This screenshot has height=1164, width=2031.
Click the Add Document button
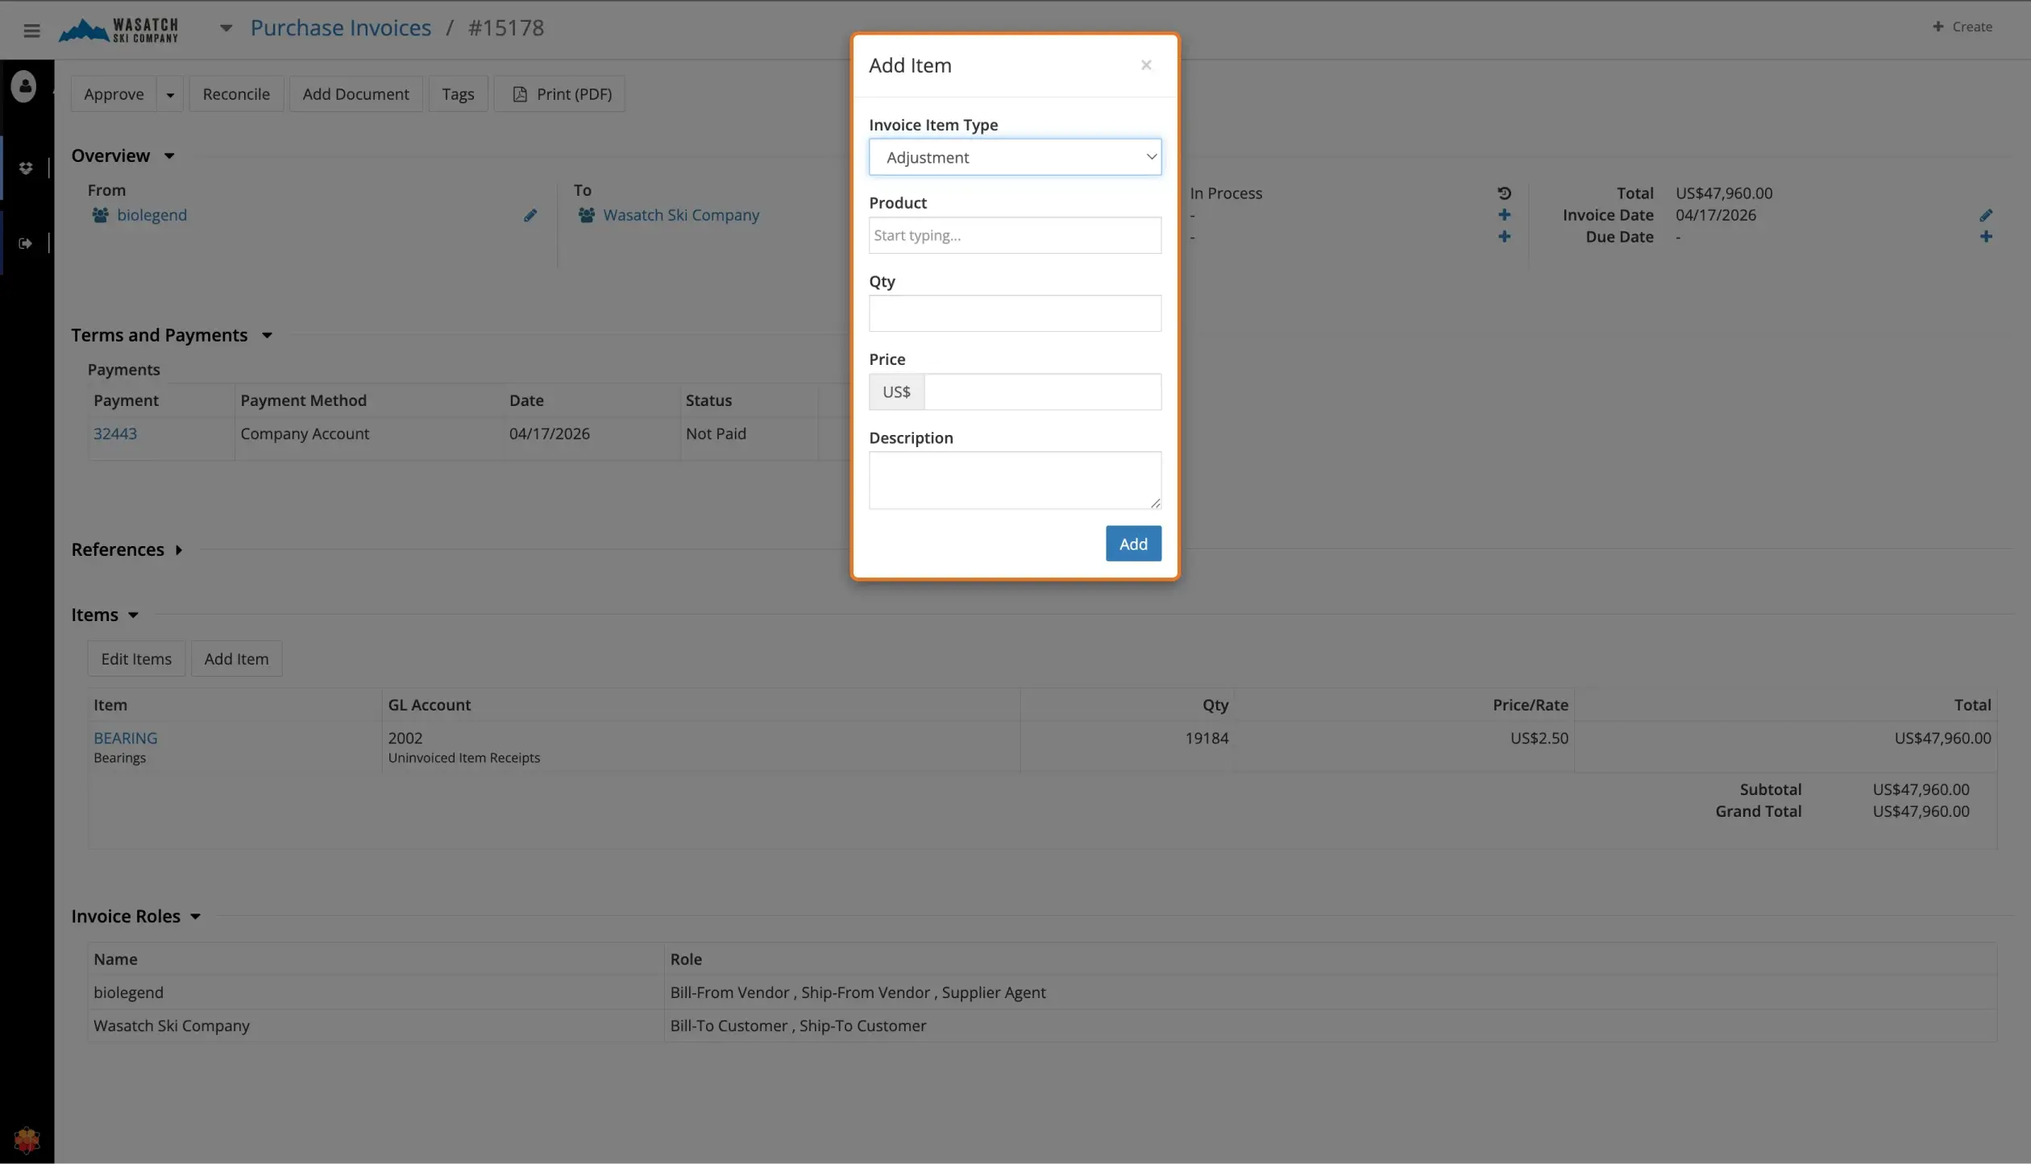click(x=355, y=94)
